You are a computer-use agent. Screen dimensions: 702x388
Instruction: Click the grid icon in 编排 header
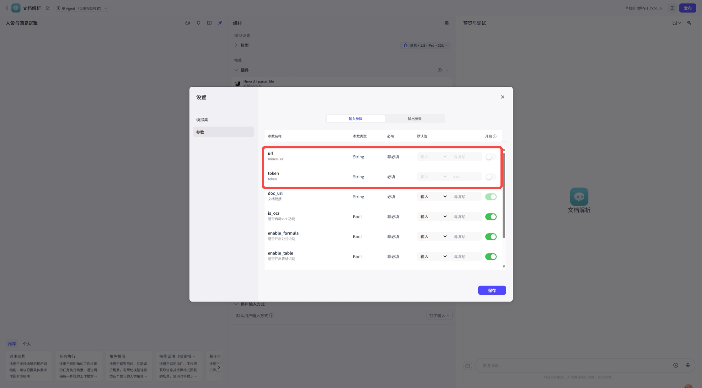[447, 23]
